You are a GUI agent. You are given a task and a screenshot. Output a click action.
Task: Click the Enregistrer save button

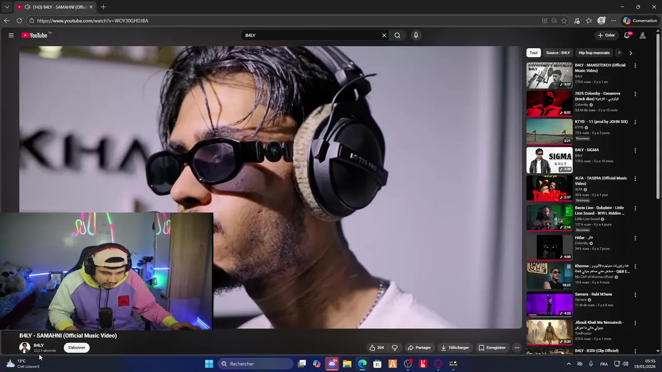[x=492, y=348]
